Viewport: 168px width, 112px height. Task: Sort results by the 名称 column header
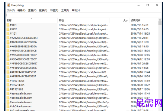(32, 20)
